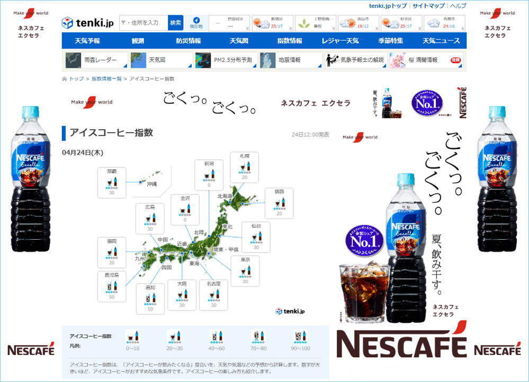Screen dimensions: 529x382
Task: Remove the 上野恩賜 location card
Action: pyautogui.click(x=334, y=29)
